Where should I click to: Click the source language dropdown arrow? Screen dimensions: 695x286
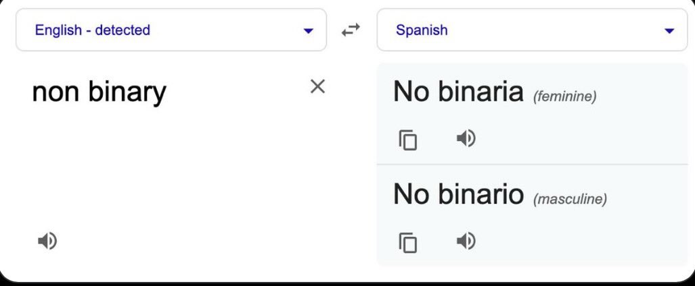(x=309, y=30)
